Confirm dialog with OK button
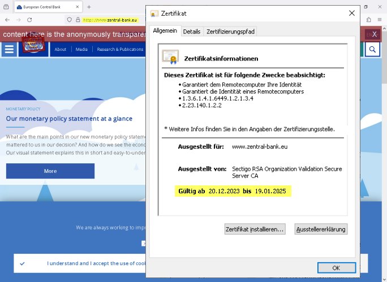Viewport: 387px width, 282px height. [337, 268]
